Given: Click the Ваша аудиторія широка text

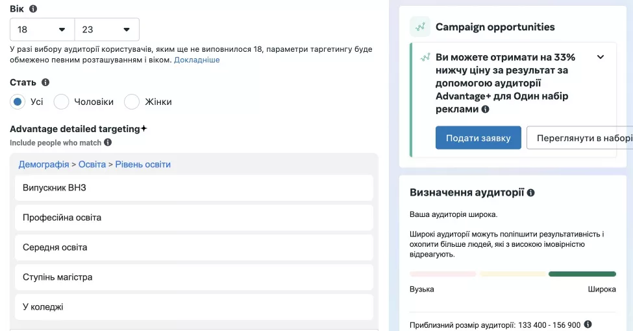Looking at the screenshot, I should pos(453,214).
